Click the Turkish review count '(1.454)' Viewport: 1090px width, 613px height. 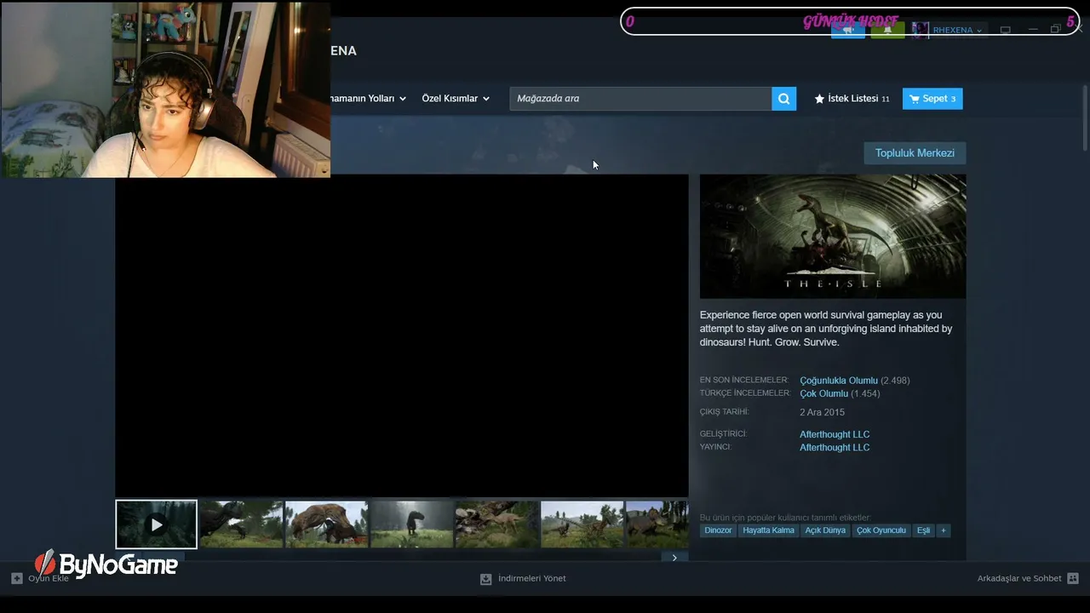click(865, 393)
